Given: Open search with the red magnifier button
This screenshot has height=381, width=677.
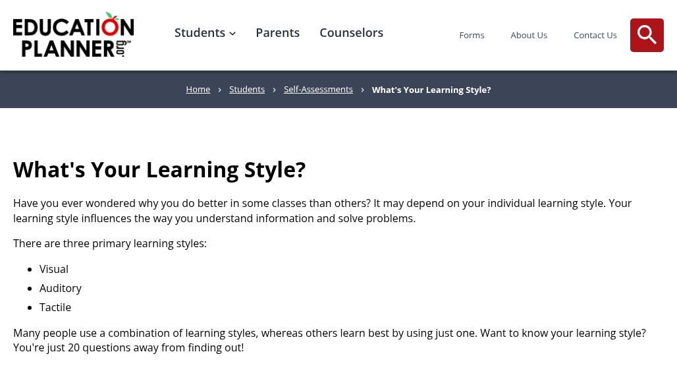Looking at the screenshot, I should [646, 35].
